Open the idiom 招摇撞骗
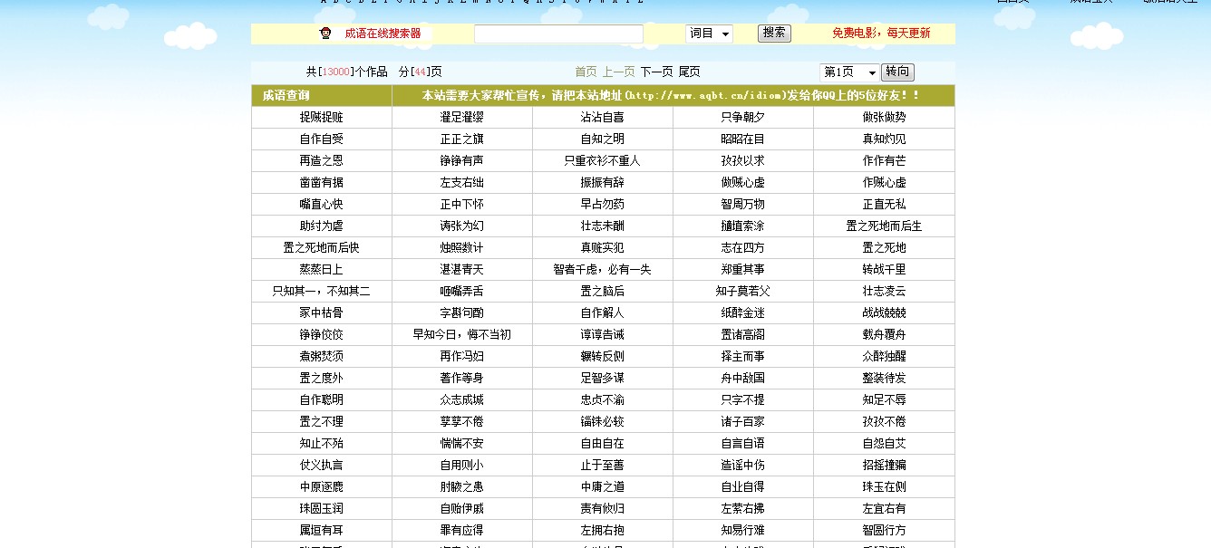This screenshot has height=548, width=1211. coord(884,466)
